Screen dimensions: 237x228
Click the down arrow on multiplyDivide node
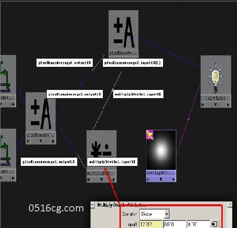[101, 180]
